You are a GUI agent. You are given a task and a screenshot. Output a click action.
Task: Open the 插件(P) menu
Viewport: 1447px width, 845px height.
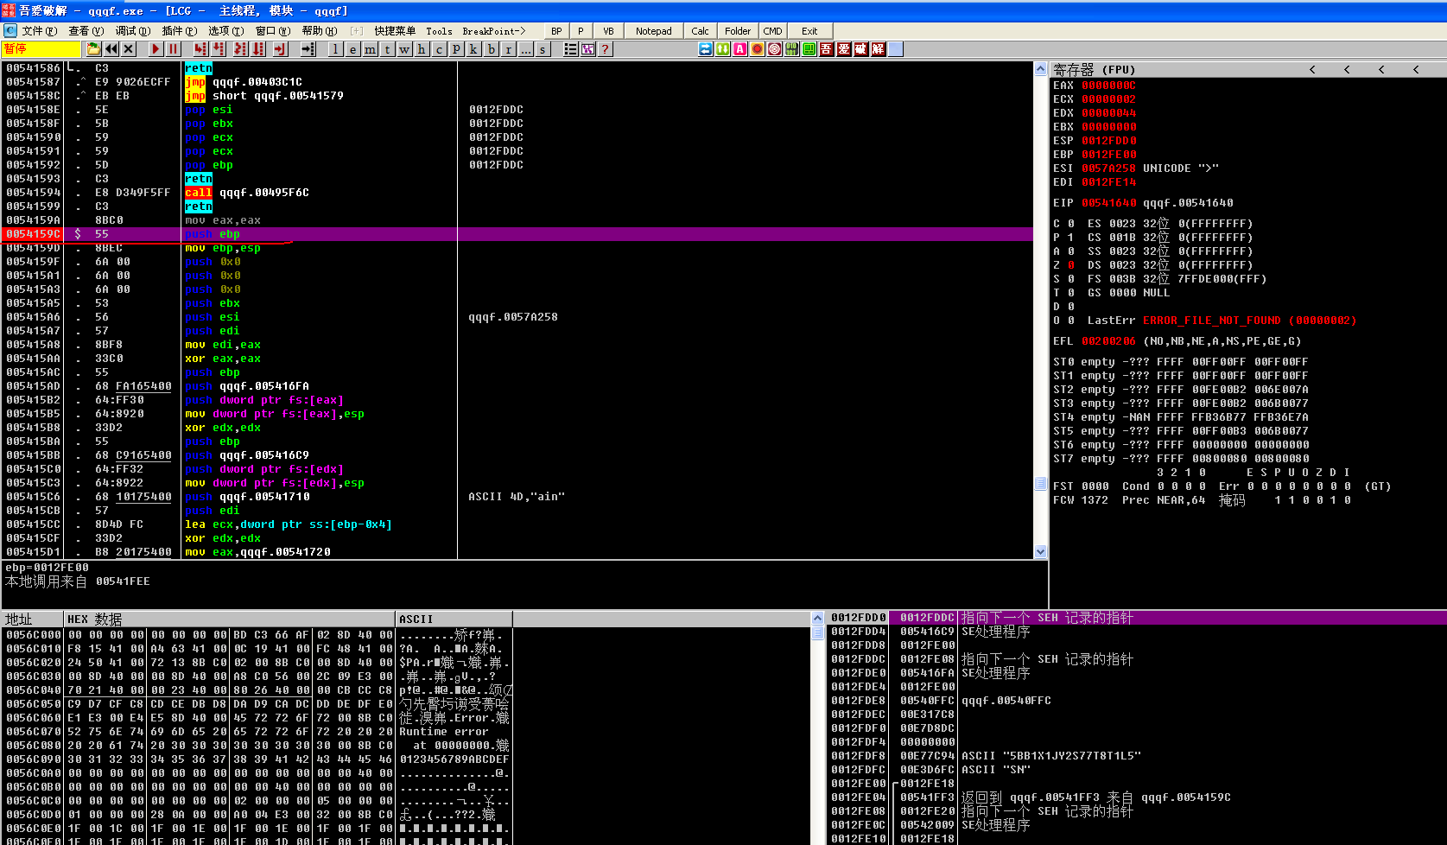click(x=179, y=31)
